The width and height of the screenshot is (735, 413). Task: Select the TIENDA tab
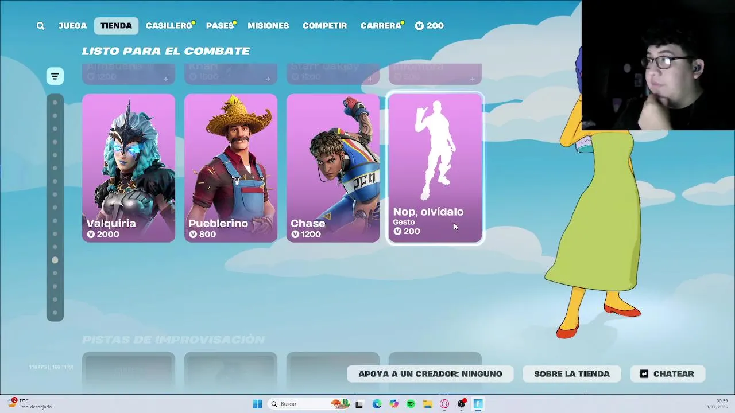[116, 26]
